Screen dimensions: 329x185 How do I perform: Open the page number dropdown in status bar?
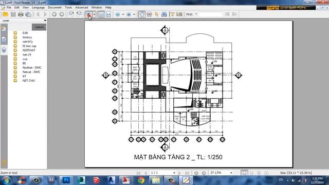[x=174, y=173]
